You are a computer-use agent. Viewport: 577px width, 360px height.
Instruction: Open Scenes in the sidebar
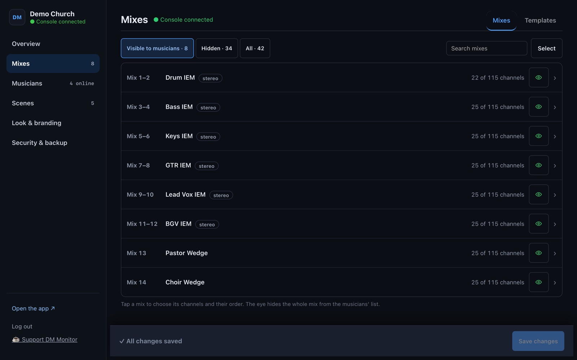click(53, 103)
